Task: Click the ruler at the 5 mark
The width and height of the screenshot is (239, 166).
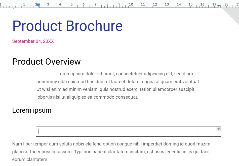Action: click(72, 5)
